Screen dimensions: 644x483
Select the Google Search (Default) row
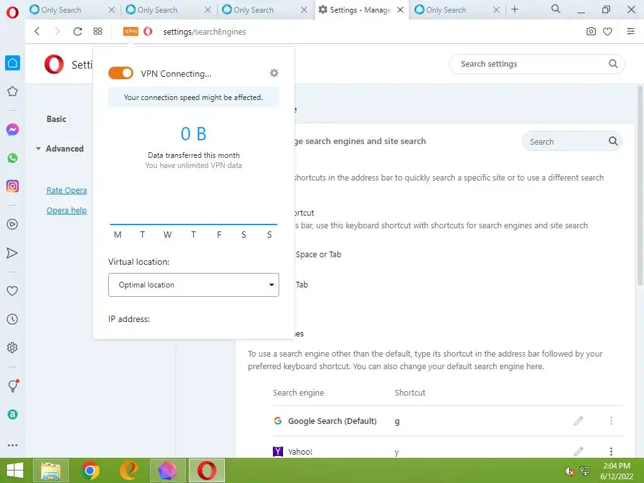(448, 421)
